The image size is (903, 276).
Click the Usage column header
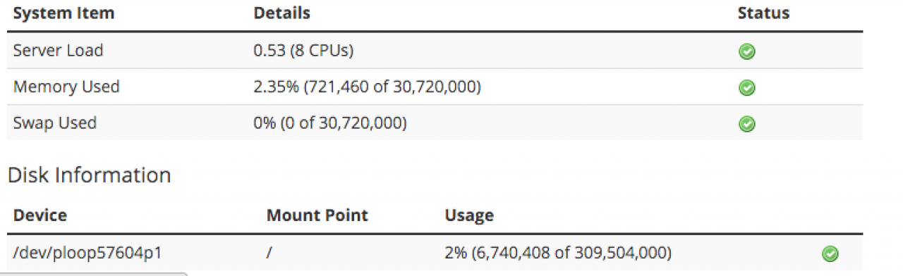(x=469, y=215)
